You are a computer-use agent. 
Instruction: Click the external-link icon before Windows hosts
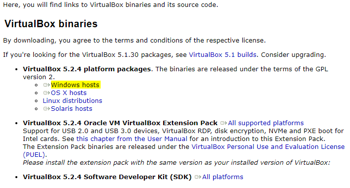[47, 85]
